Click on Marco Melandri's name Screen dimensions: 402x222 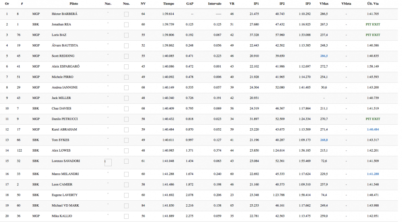click(x=65, y=174)
